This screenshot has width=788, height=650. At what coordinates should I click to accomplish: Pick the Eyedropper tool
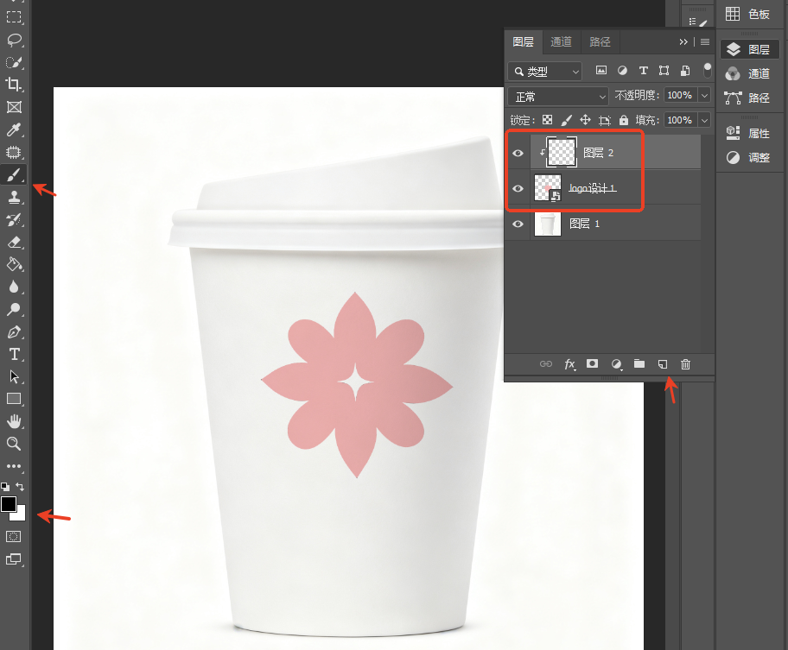(14, 129)
